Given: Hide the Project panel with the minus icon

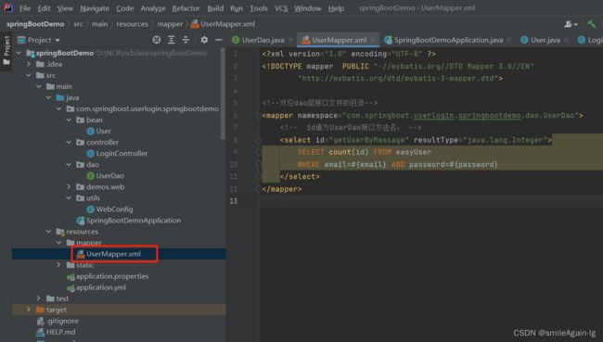Looking at the screenshot, I should point(218,40).
